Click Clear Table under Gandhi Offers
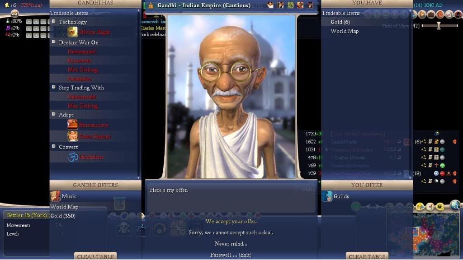This screenshot has width=463, height=260. click(95, 256)
